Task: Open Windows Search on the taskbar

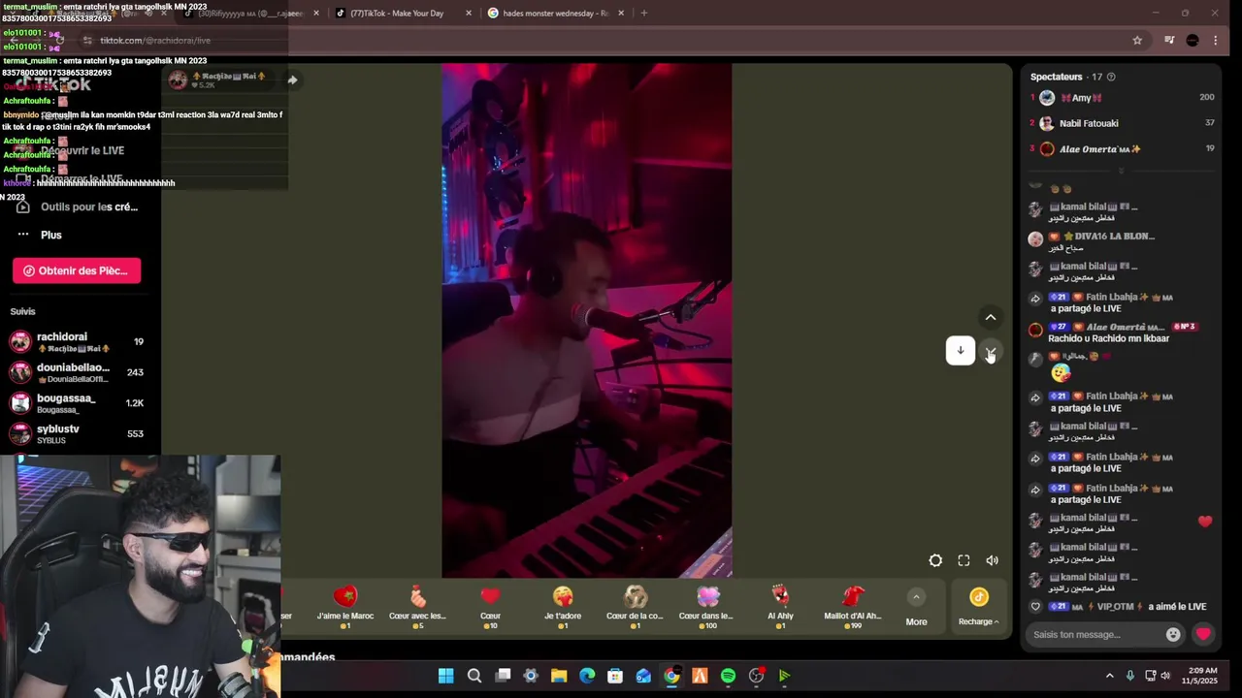Action: [x=474, y=676]
